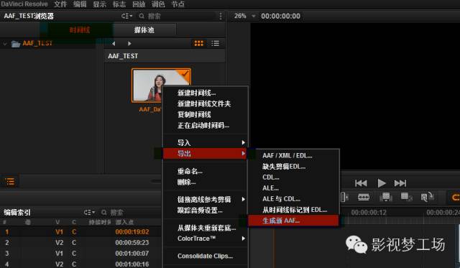This screenshot has height=268, width=460.
Task: Open the 回放 menu
Action: click(x=139, y=4)
